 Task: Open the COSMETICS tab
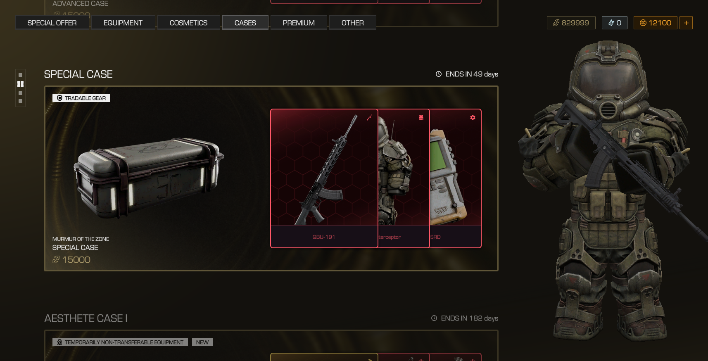pyautogui.click(x=188, y=23)
